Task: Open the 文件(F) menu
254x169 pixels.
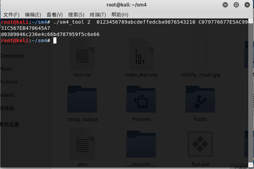Action: pos(11,15)
